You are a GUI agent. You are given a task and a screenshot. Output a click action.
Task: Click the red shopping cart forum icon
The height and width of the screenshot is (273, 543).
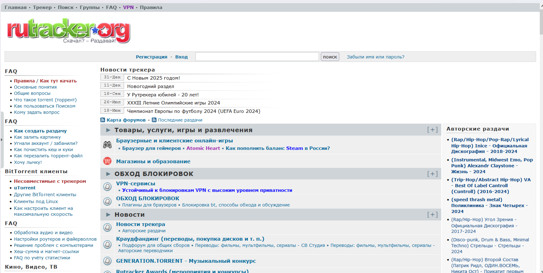[107, 161]
